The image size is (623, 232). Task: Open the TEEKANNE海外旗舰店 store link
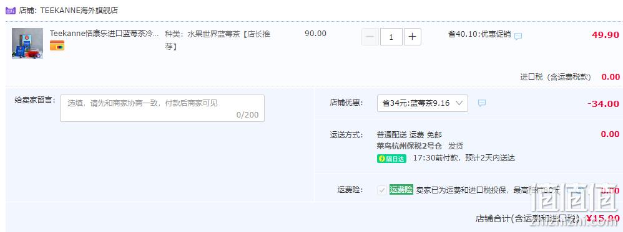tap(79, 11)
